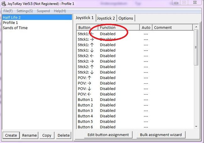Image resolution: width=204 pixels, height=143 pixels.
Task: Click the Rename profile button
Action: 30,135
